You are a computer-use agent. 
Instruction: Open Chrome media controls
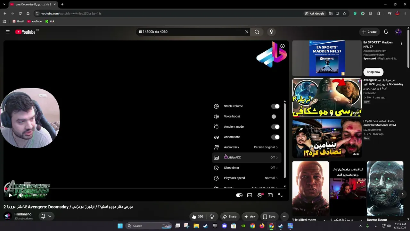tap(389, 13)
